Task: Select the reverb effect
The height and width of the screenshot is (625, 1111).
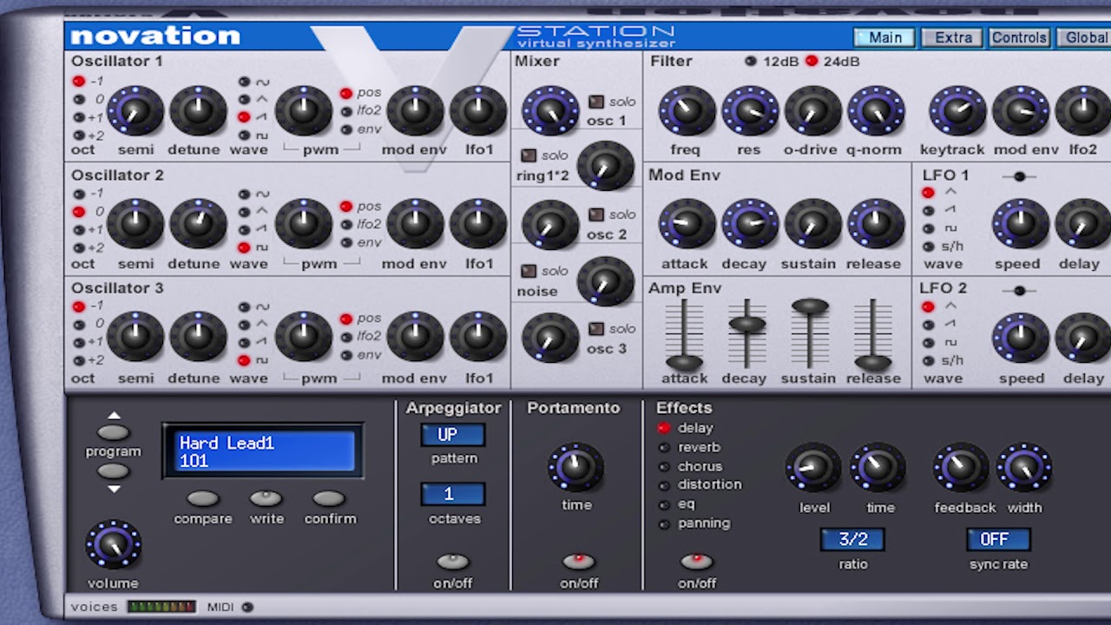Action: [664, 448]
